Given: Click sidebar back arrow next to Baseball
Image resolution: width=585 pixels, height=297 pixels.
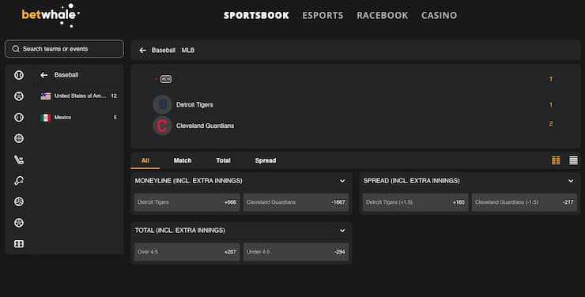Looking at the screenshot, I should pyautogui.click(x=44, y=75).
